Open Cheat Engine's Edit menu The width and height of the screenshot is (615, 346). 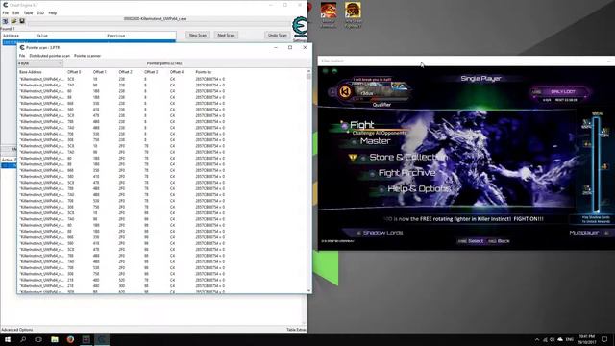click(16, 12)
